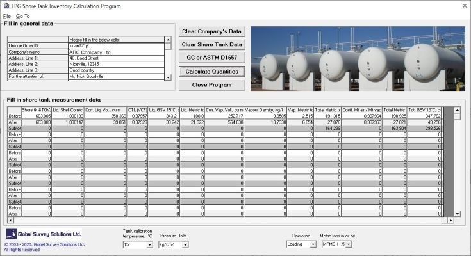Image resolution: width=471 pixels, height=256 pixels.
Task: Open Metric tons in air by dropdown
Action: point(349,244)
